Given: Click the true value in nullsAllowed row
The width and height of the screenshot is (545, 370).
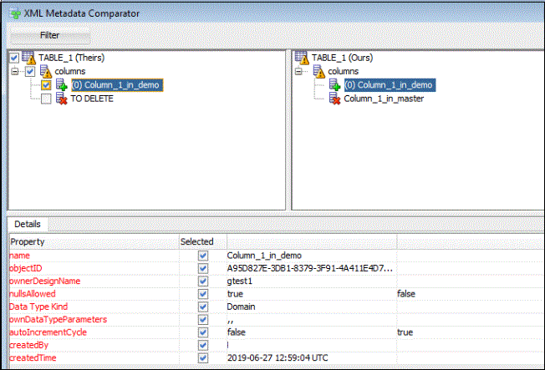Looking at the screenshot, I should pyautogui.click(x=235, y=294).
